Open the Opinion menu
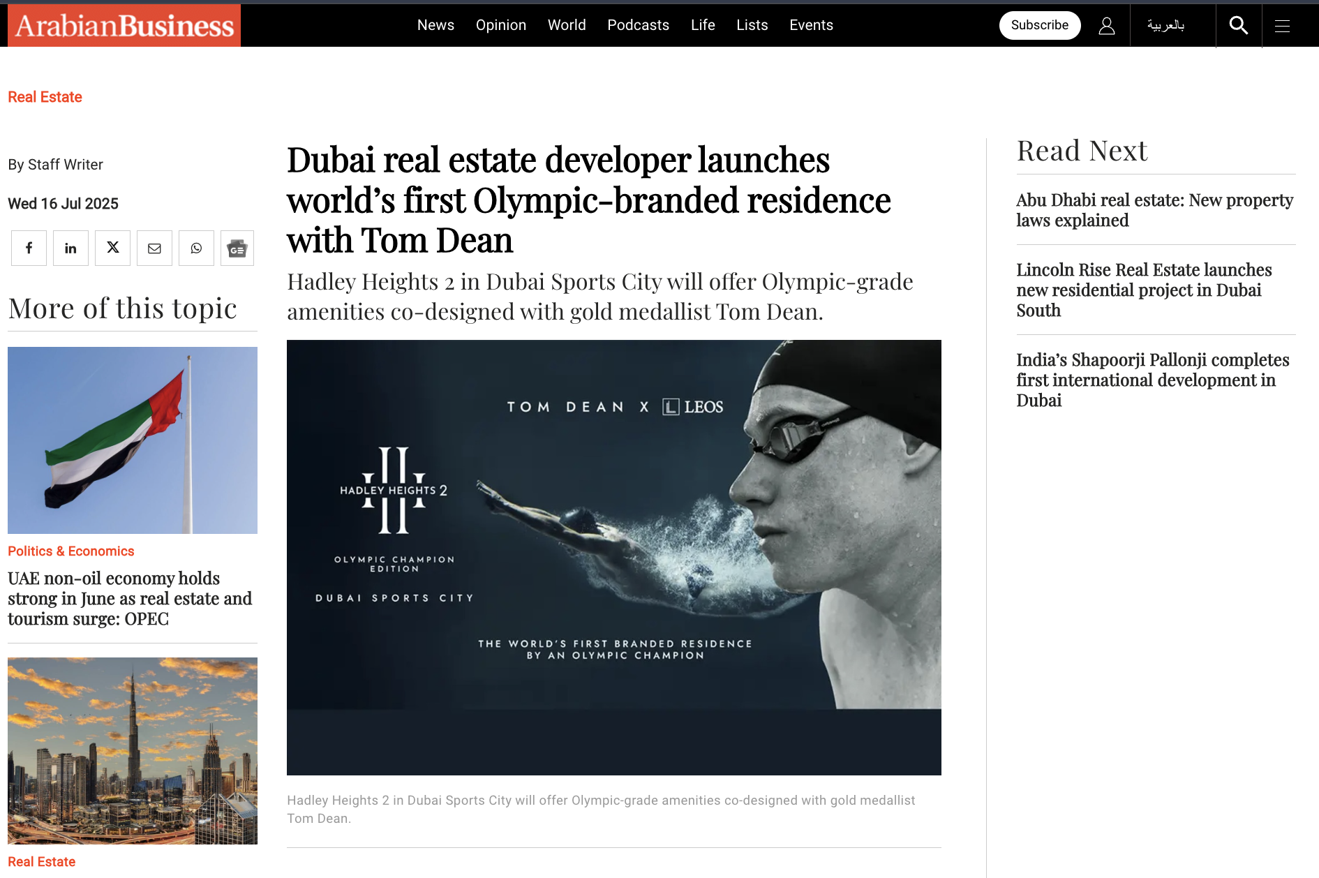The height and width of the screenshot is (878, 1319). (501, 25)
